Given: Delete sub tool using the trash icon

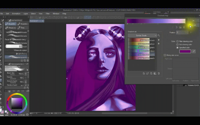Looking at the screenshot, I should 27,60.
